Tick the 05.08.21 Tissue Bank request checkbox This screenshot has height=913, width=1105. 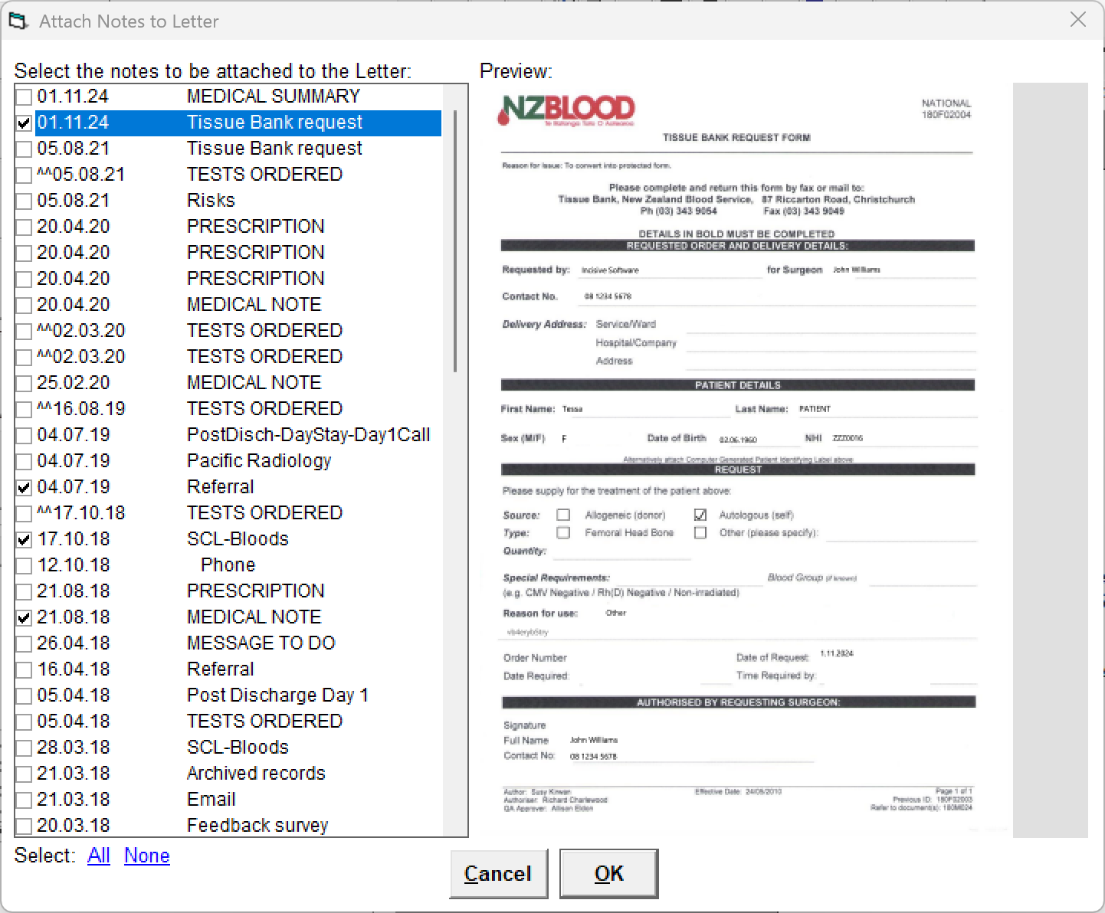(x=24, y=149)
